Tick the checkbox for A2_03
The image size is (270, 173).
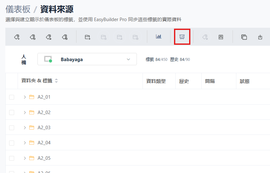[12, 128]
